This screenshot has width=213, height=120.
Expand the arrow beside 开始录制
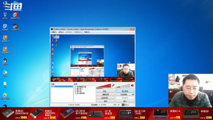pos(133,95)
